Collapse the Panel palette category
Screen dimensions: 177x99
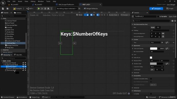[x=1, y=18]
